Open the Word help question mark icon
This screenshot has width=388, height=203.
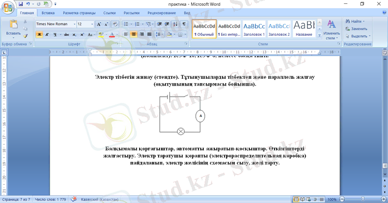(383, 14)
